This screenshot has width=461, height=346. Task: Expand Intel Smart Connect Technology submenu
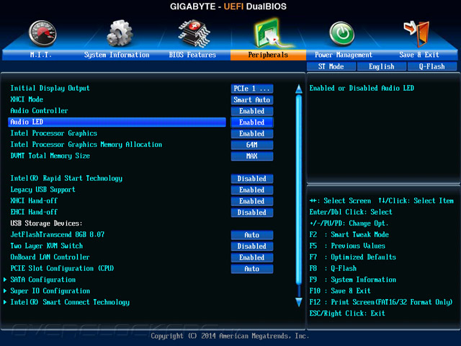[x=70, y=302]
